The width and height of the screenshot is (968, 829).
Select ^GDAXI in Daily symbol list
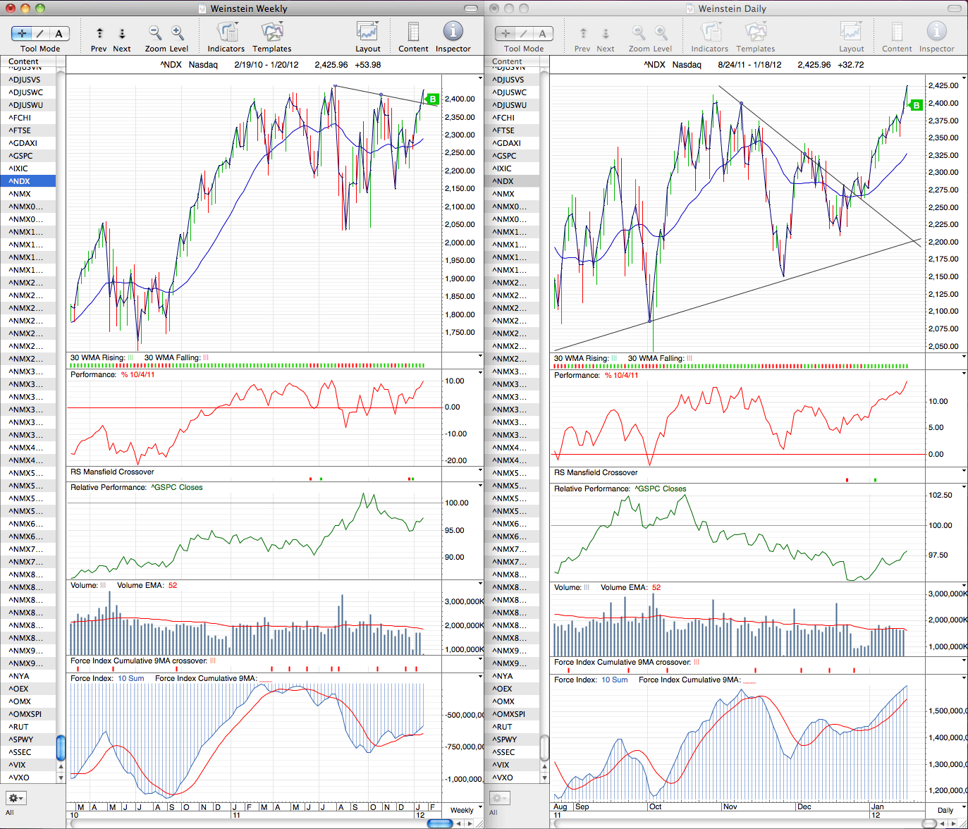click(x=512, y=143)
